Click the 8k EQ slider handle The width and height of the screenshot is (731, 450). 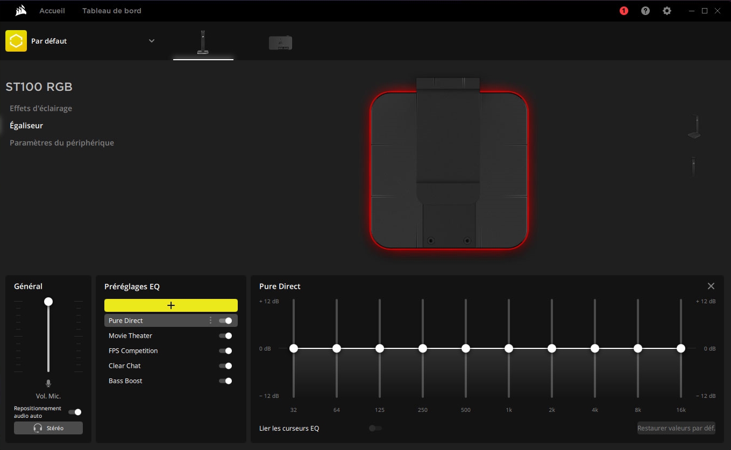pos(638,348)
